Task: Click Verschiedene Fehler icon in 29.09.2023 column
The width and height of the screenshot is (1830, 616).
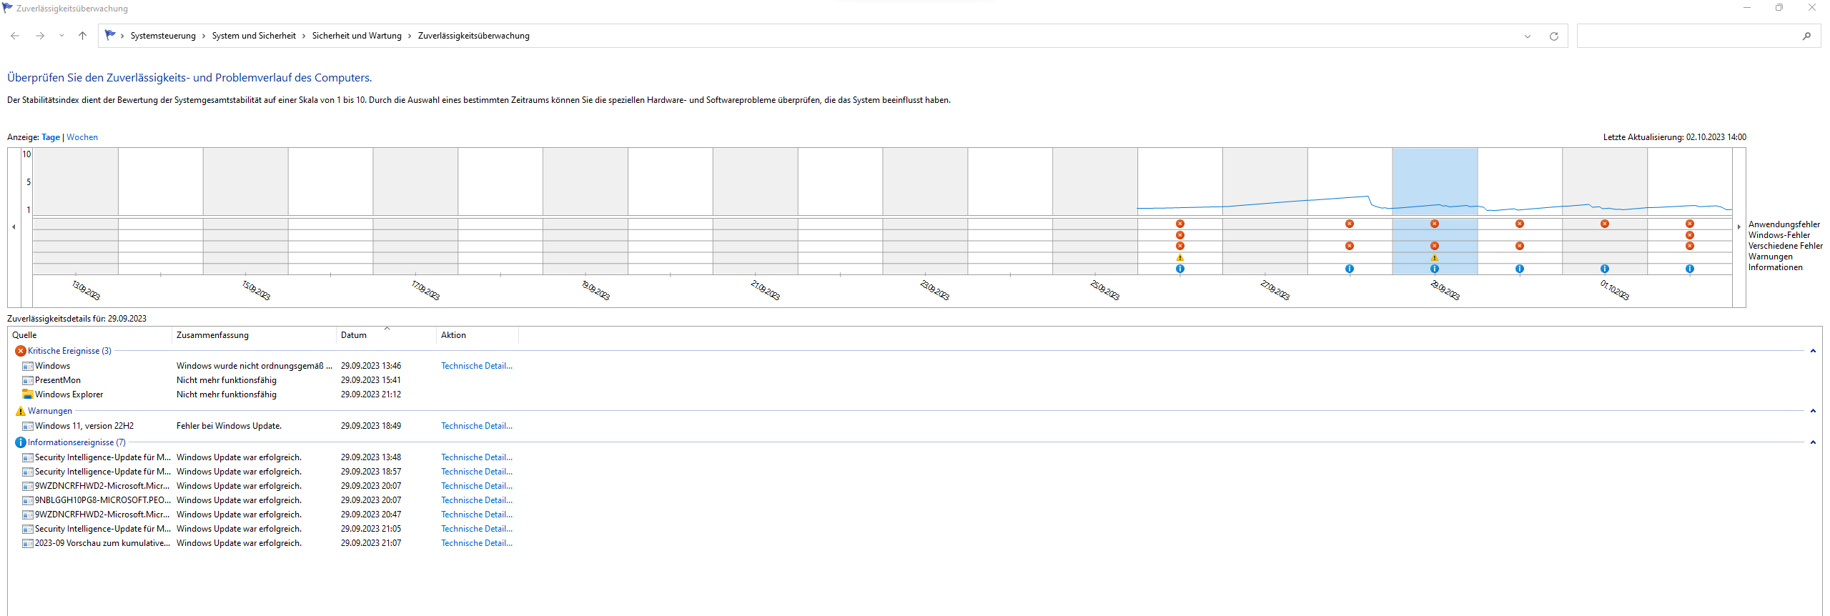Action: pyautogui.click(x=1435, y=246)
